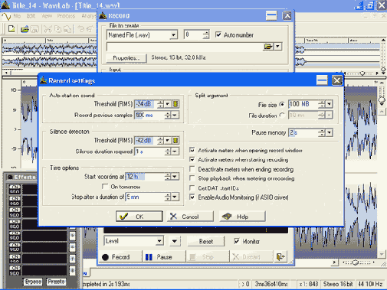This screenshot has height=290, width=387.
Task: Toggle the Monitor checkbox in Record window
Action: pos(237,241)
